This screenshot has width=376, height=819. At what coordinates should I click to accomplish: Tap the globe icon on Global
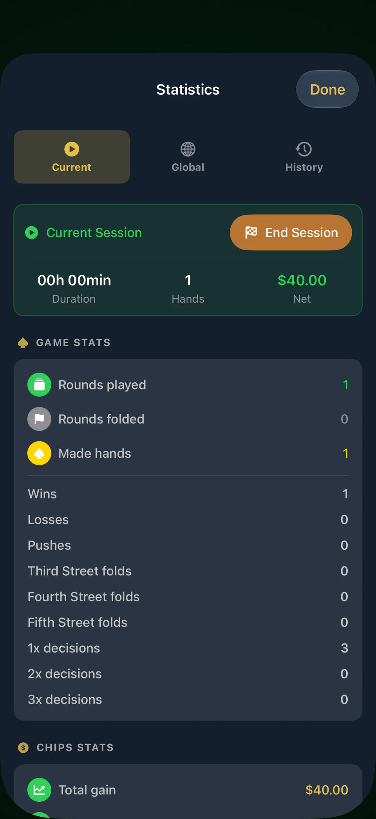click(x=188, y=149)
